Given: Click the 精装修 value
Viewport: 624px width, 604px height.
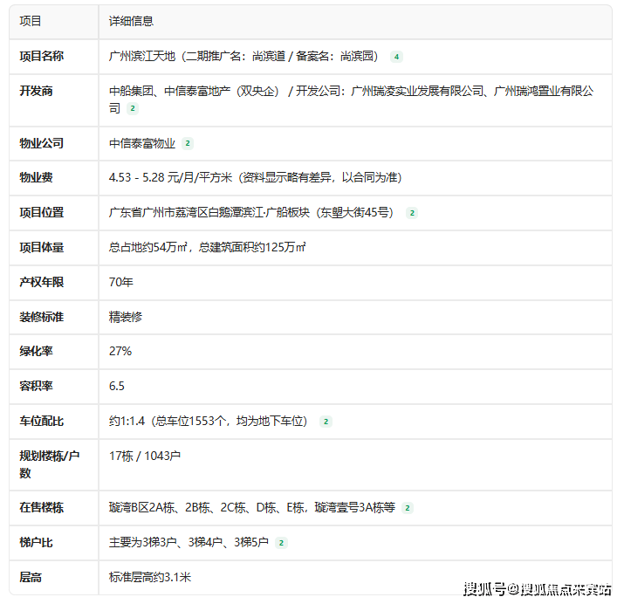Looking at the screenshot, I should point(126,317).
